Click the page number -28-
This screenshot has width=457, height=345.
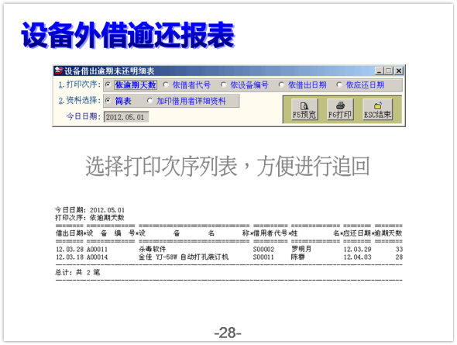[x=228, y=333]
